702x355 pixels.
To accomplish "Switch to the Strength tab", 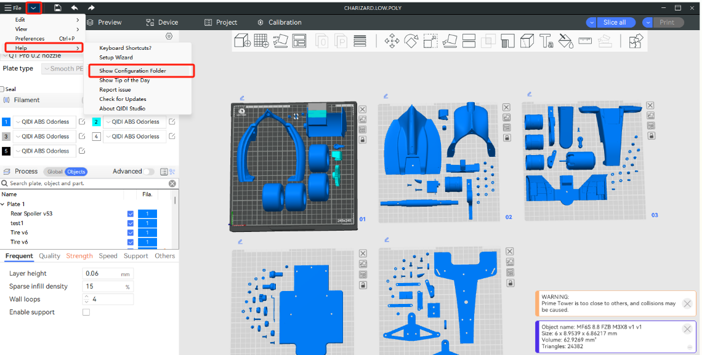I will (x=79, y=256).
